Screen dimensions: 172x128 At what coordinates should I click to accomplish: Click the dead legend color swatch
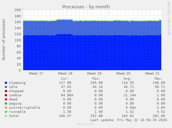point(6,99)
